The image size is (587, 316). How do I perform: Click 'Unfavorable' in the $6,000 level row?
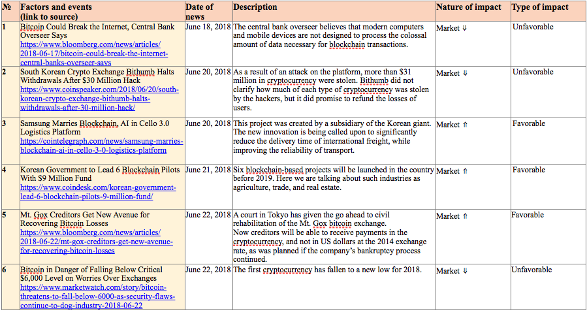(x=531, y=270)
